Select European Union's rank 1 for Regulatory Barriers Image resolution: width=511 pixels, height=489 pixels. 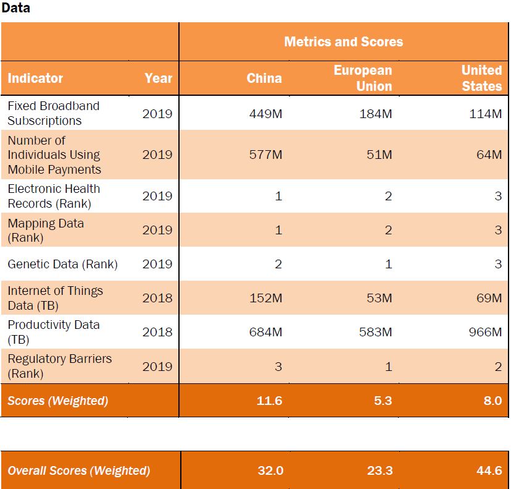coord(388,367)
